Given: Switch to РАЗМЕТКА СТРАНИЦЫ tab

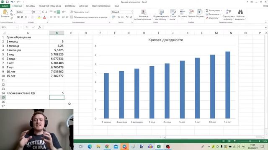Looking at the screenshot, I should [x=50, y=6].
